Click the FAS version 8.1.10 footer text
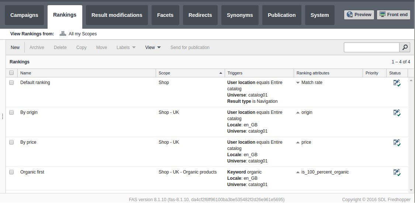Screen dimensions: 415x203 click(x=207, y=200)
